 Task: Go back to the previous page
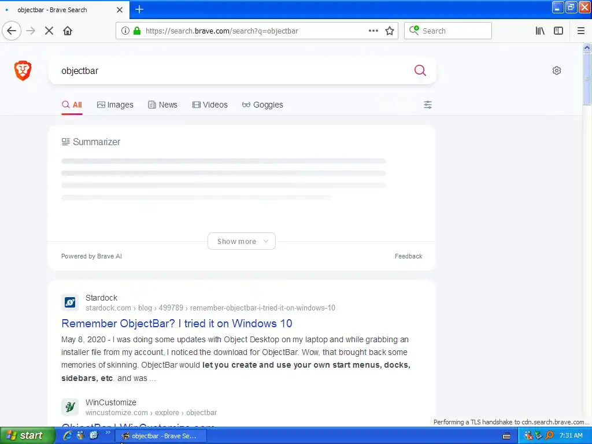(12, 31)
